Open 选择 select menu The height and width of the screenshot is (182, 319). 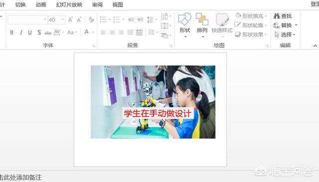285,35
